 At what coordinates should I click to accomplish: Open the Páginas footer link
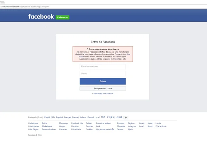(x=131, y=123)
